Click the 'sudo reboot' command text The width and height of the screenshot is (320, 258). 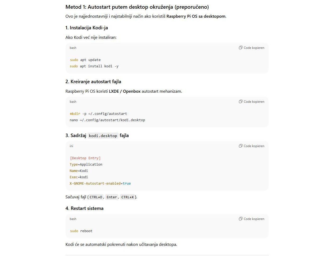[81, 231]
